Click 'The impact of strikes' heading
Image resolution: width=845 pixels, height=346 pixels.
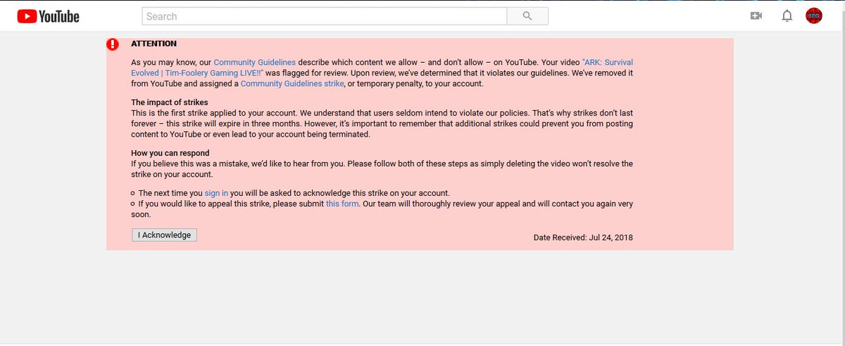[170, 102]
